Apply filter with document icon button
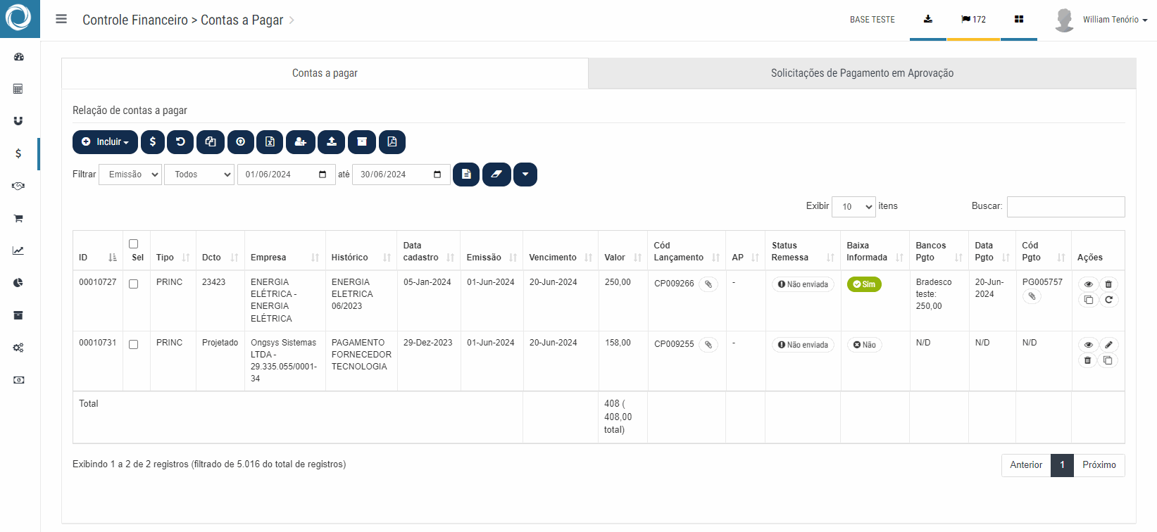The height and width of the screenshot is (532, 1157). pyautogui.click(x=466, y=175)
